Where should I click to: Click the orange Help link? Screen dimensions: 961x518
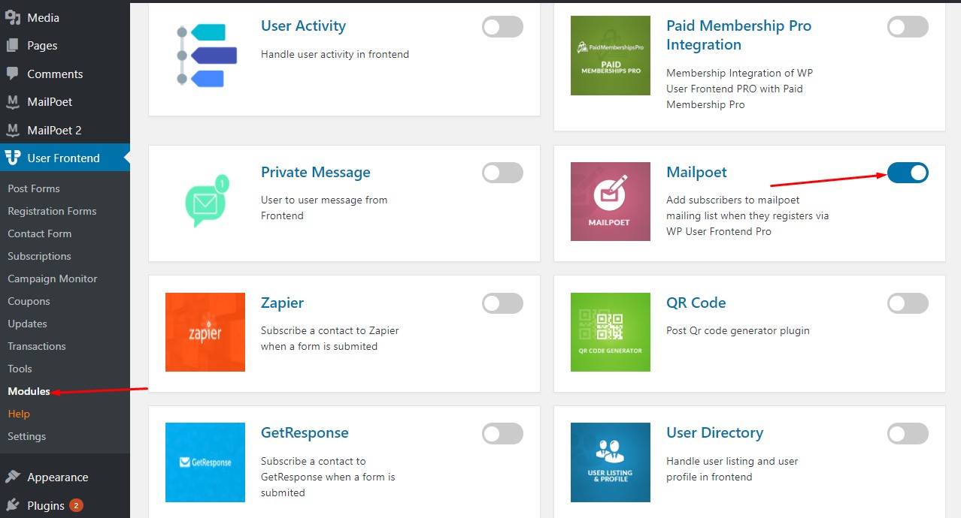pos(19,414)
